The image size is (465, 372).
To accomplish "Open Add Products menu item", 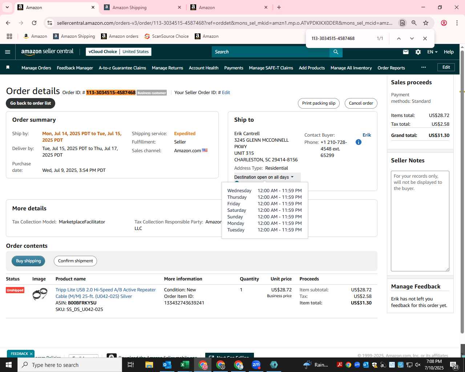I will pyautogui.click(x=312, y=68).
